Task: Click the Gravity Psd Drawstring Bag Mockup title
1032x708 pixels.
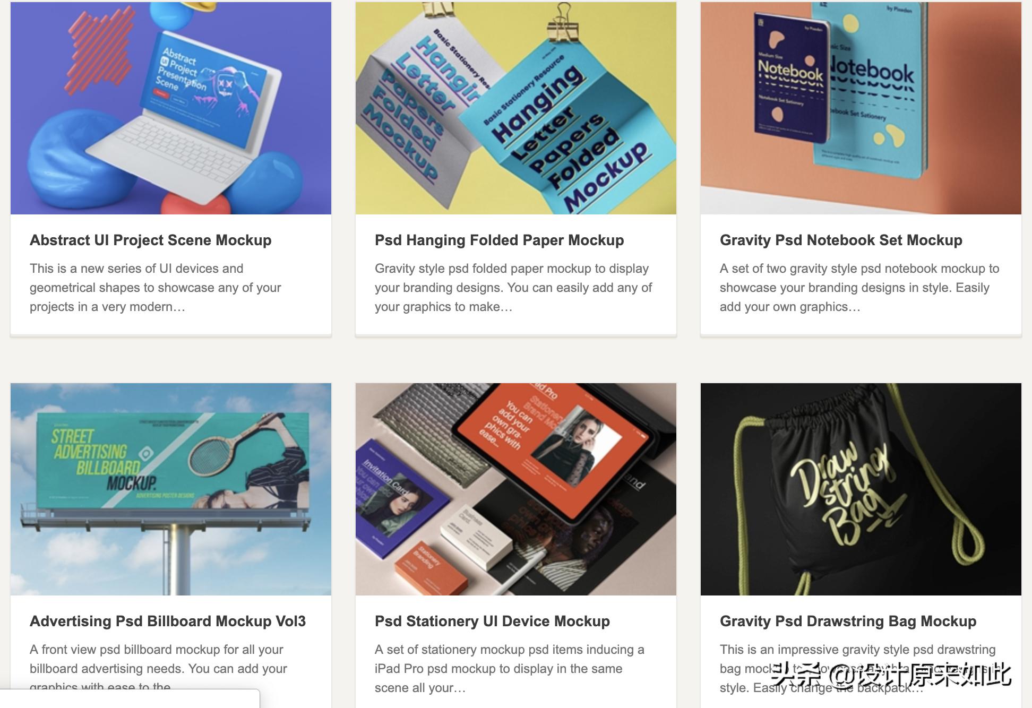Action: 848,621
